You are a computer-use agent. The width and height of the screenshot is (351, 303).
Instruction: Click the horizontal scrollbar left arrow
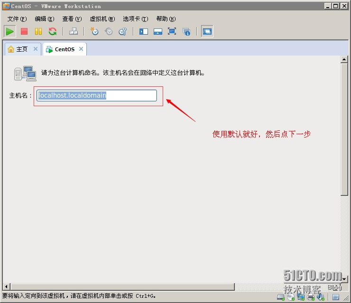(6, 286)
